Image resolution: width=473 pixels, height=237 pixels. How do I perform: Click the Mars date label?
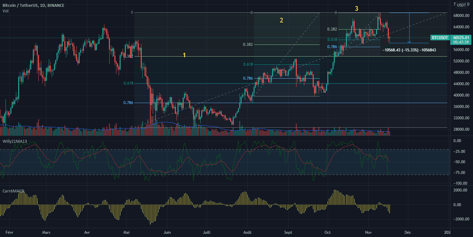point(46,232)
